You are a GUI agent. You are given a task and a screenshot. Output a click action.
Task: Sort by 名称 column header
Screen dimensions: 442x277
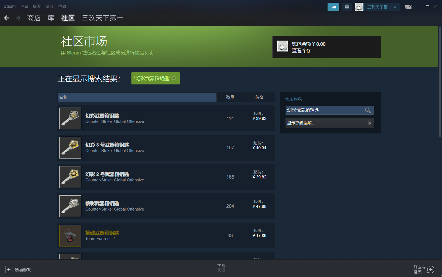[137, 97]
